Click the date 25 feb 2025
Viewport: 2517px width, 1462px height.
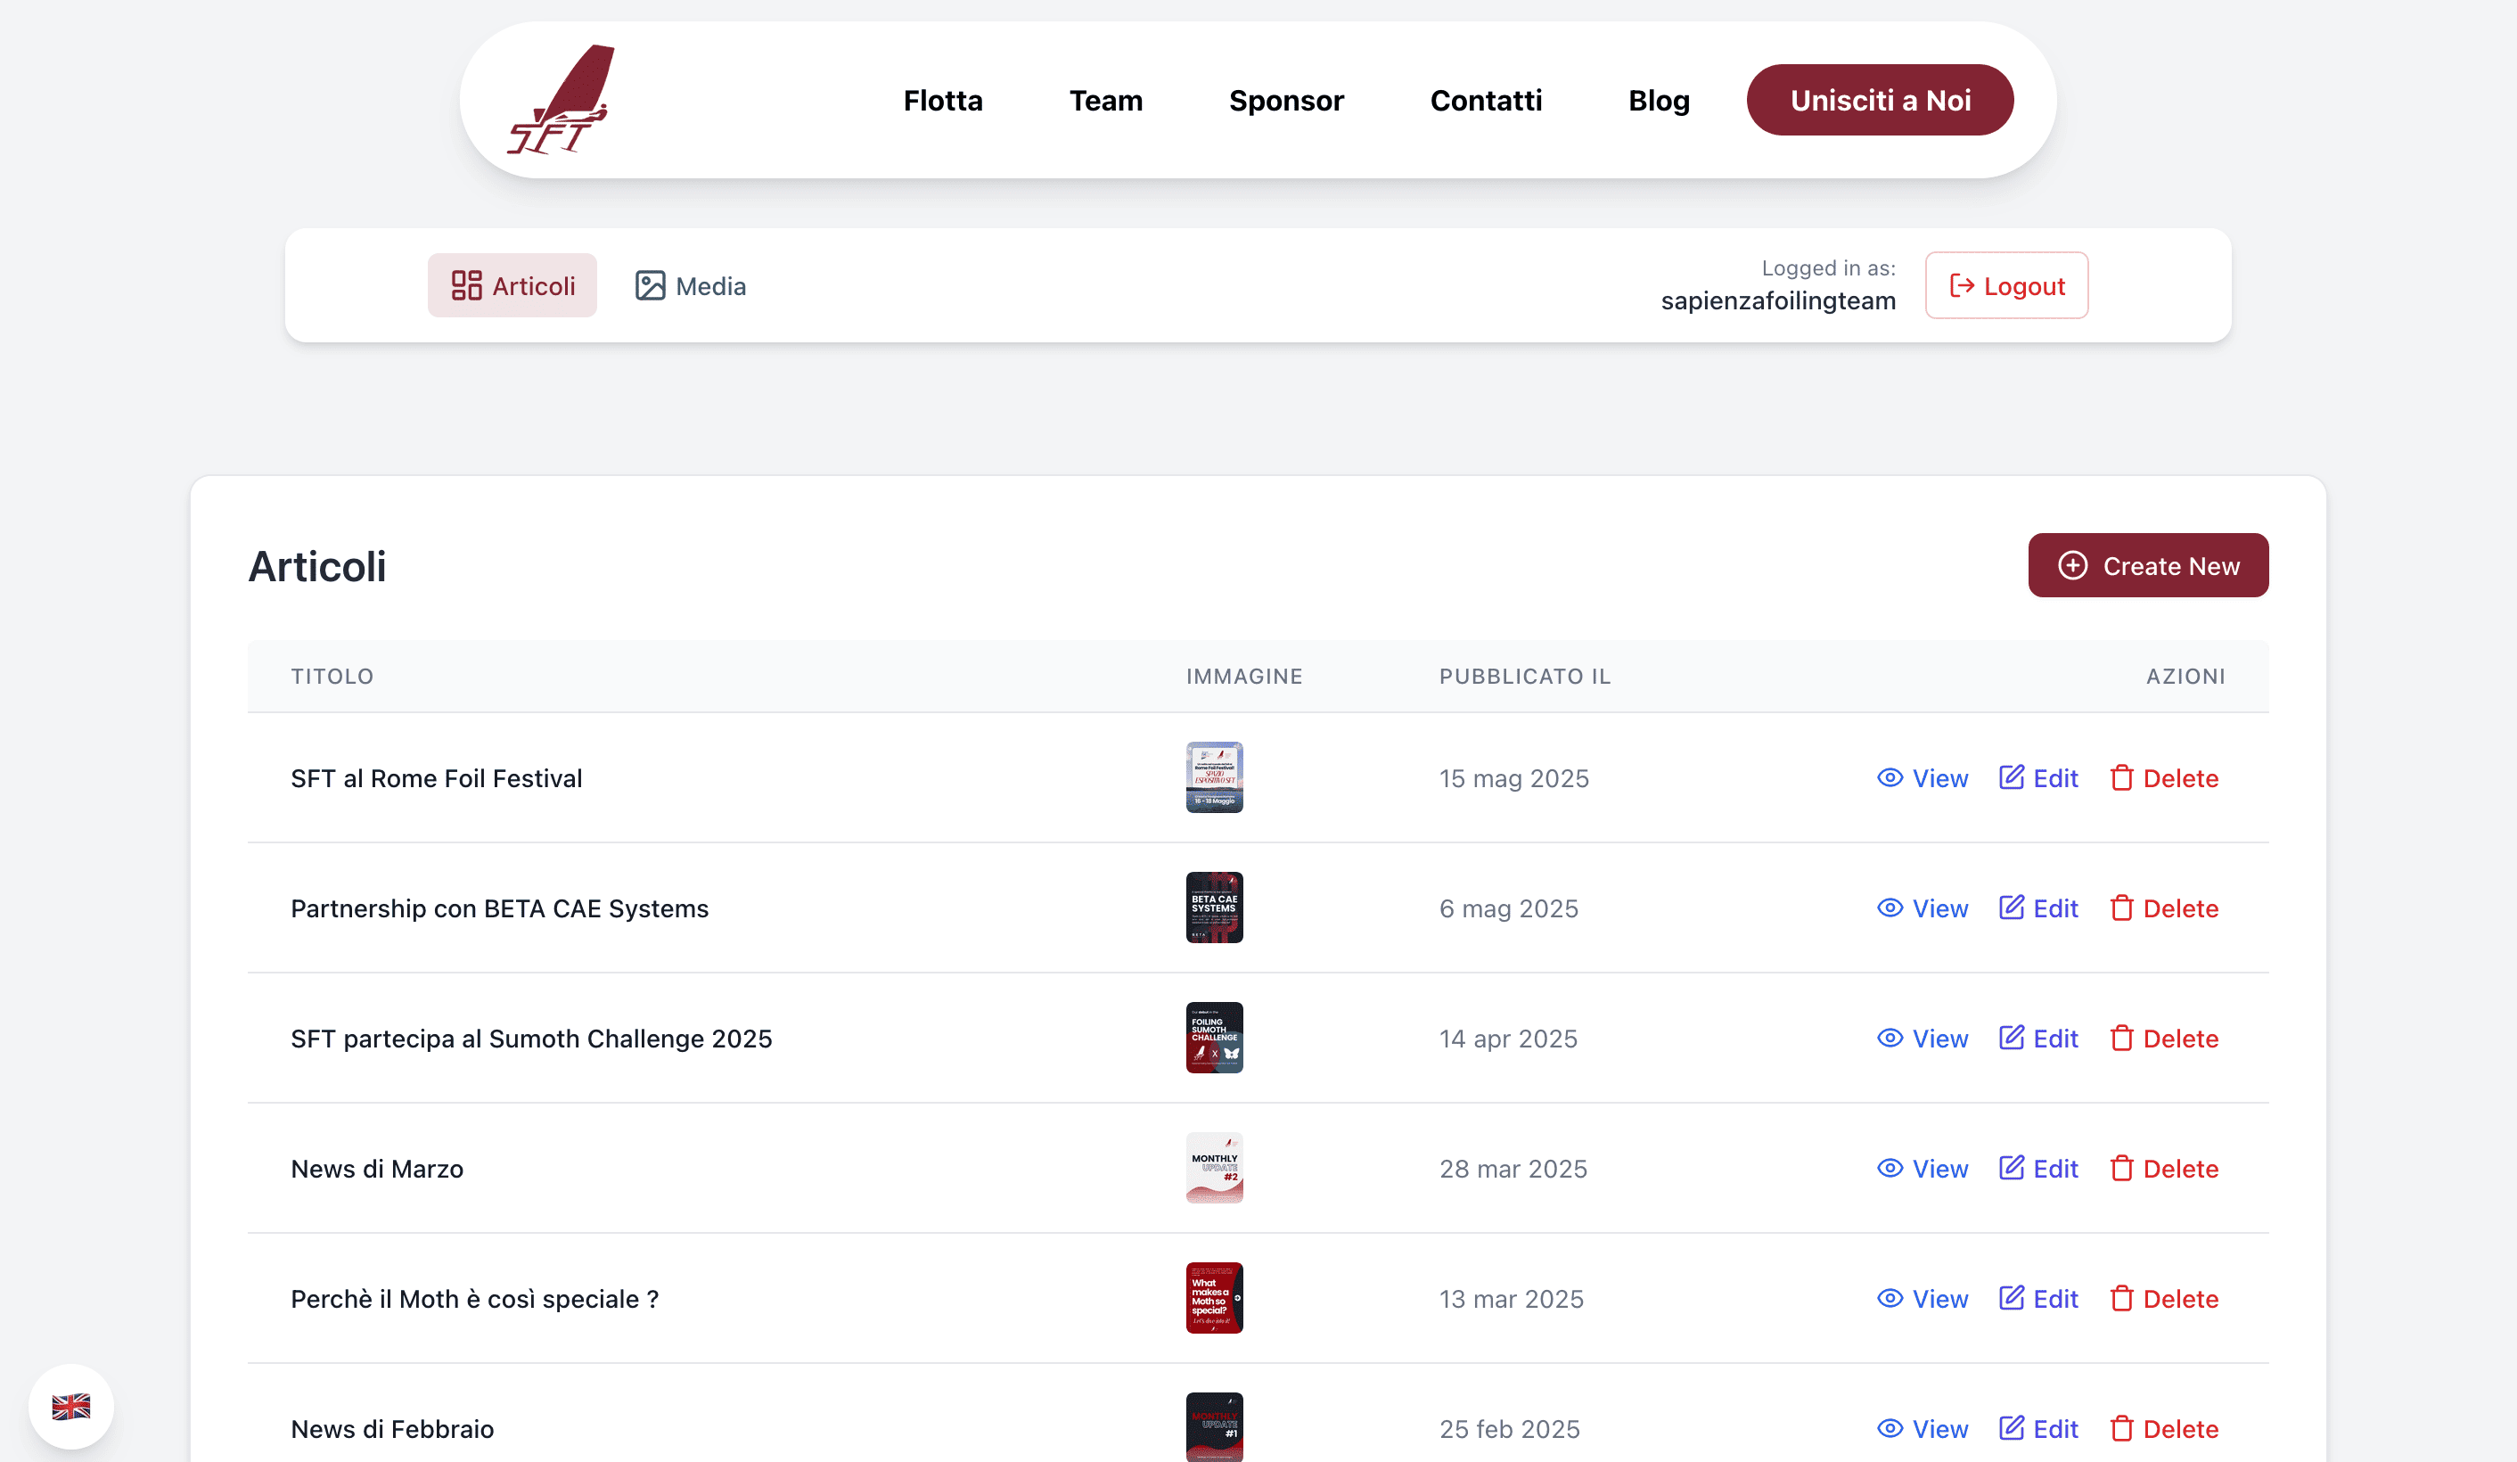pos(1510,1428)
